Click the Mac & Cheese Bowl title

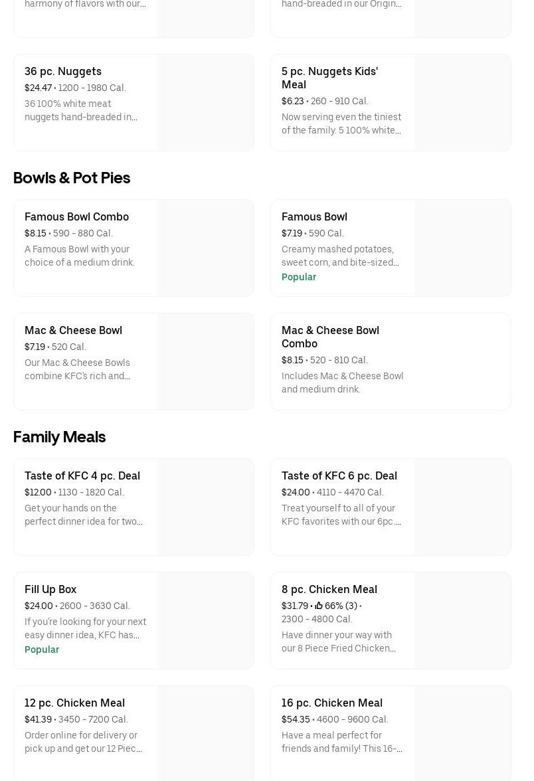point(73,330)
